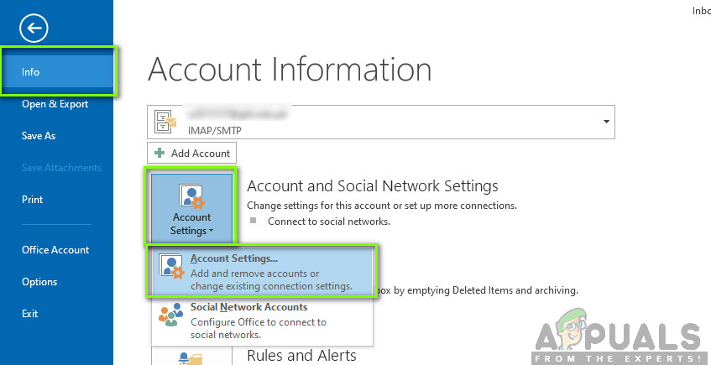
Task: Click the Social Network Accounts people icon
Action: click(x=171, y=315)
